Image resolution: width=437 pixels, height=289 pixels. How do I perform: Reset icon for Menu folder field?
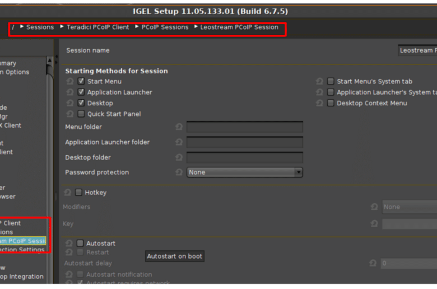tap(179, 127)
